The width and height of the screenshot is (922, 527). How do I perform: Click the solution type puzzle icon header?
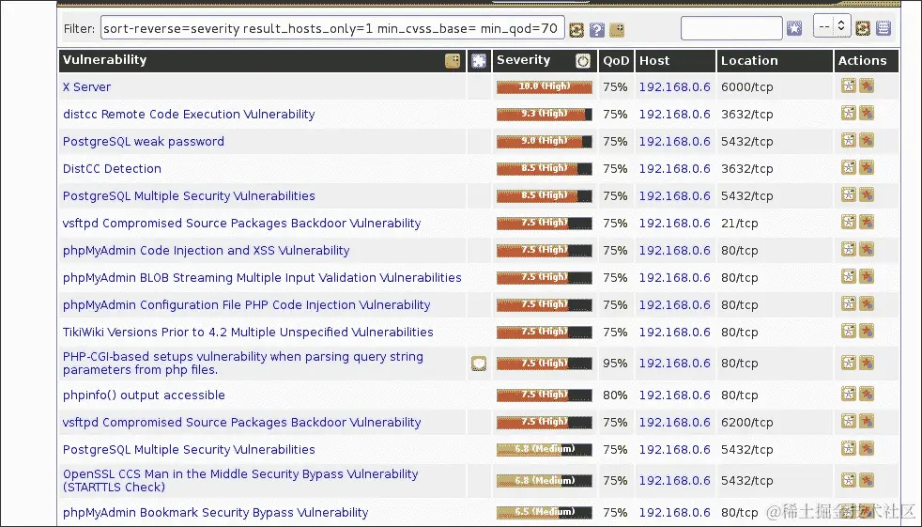pyautogui.click(x=479, y=60)
